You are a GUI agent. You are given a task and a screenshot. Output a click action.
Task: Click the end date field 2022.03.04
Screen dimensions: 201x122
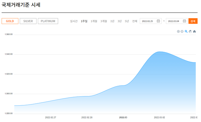tap(177, 21)
